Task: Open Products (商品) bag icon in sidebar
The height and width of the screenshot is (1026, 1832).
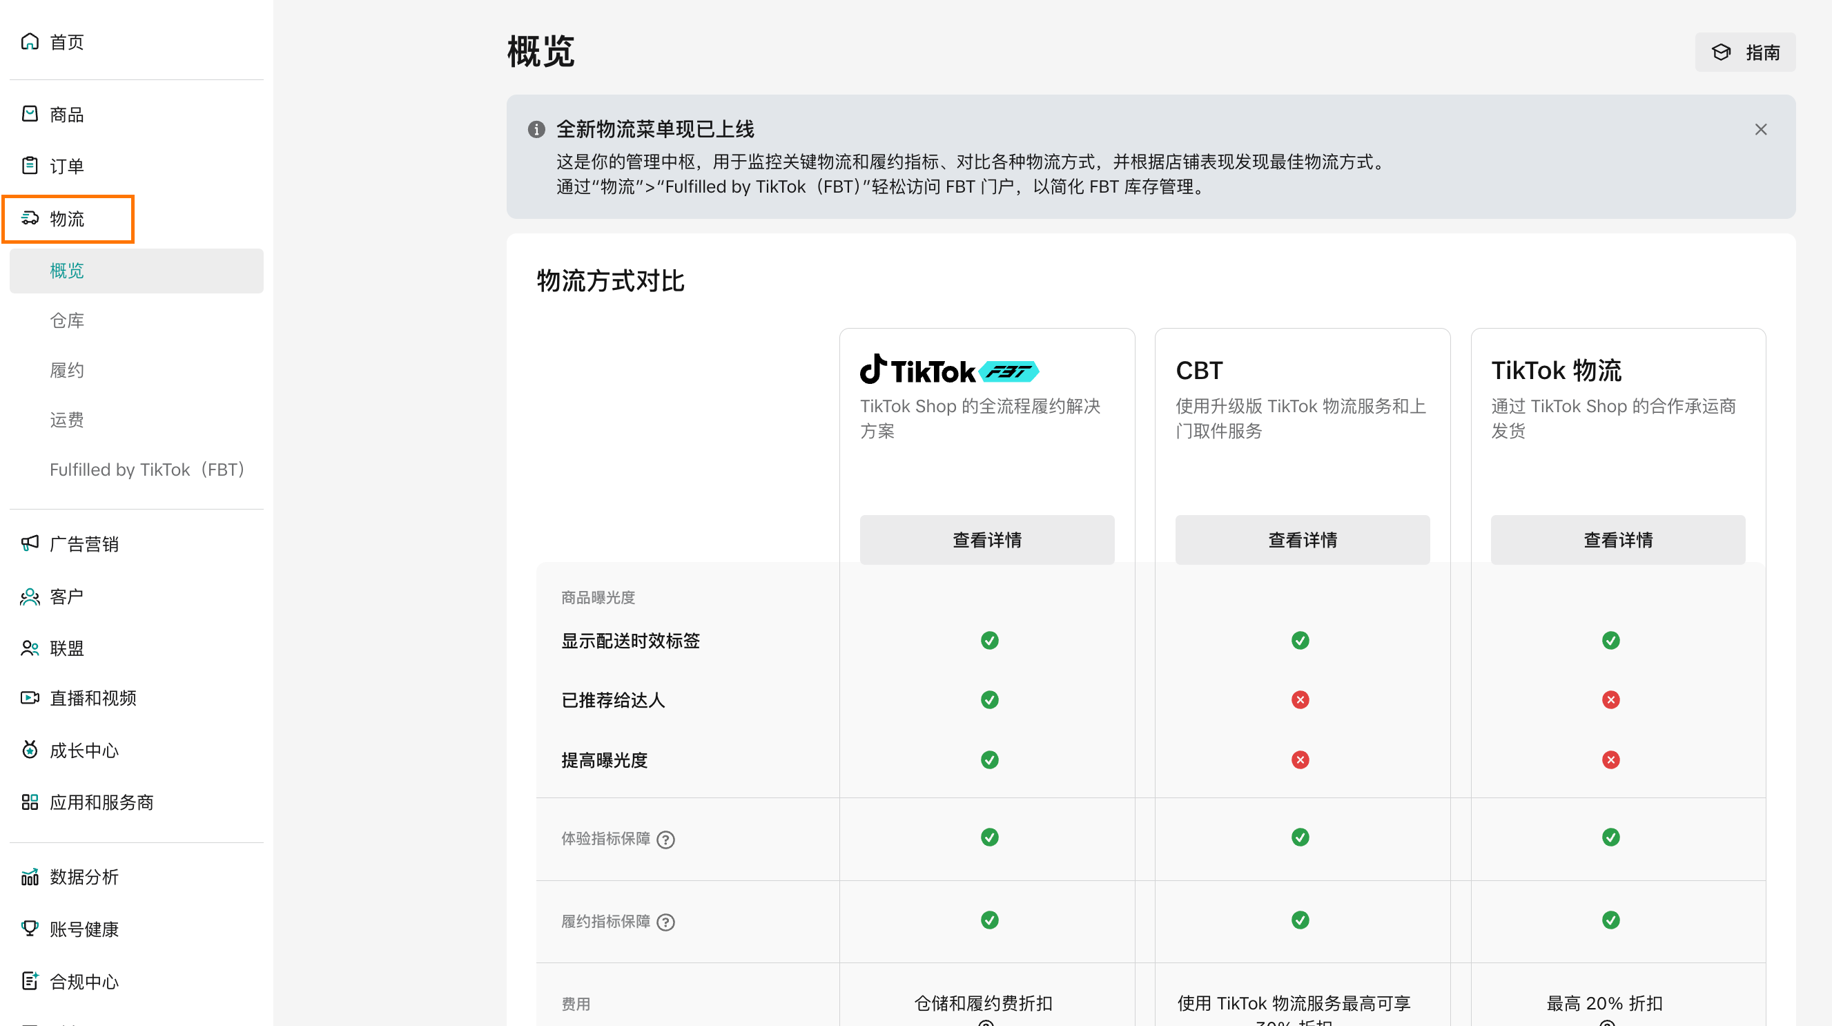Action: point(30,114)
